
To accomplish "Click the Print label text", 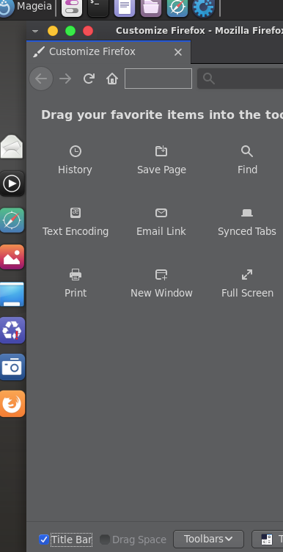I will (x=76, y=293).
